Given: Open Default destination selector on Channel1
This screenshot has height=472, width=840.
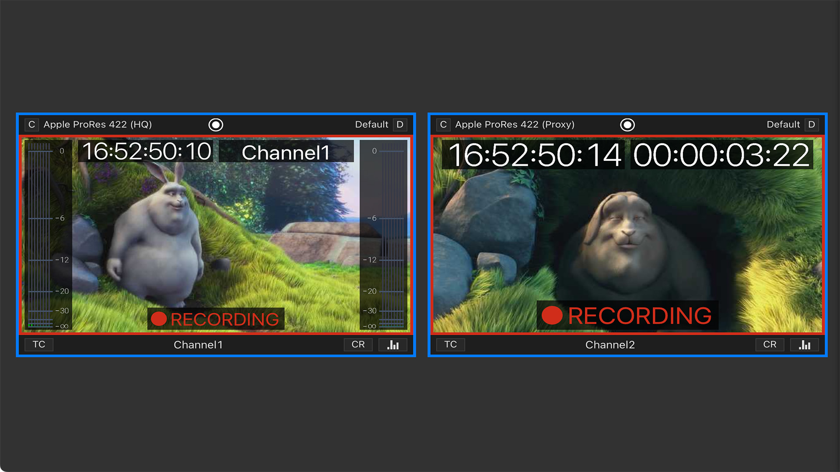Looking at the screenshot, I should pos(371,125).
